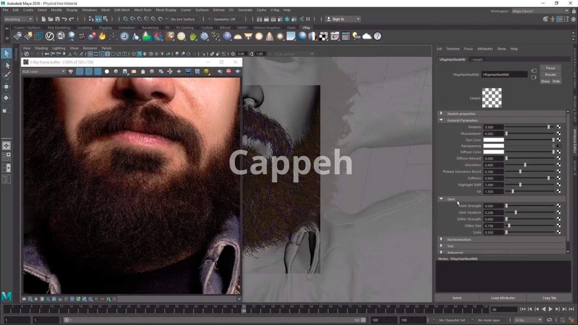Toggle the Melanin texture map checker button

[559, 127]
